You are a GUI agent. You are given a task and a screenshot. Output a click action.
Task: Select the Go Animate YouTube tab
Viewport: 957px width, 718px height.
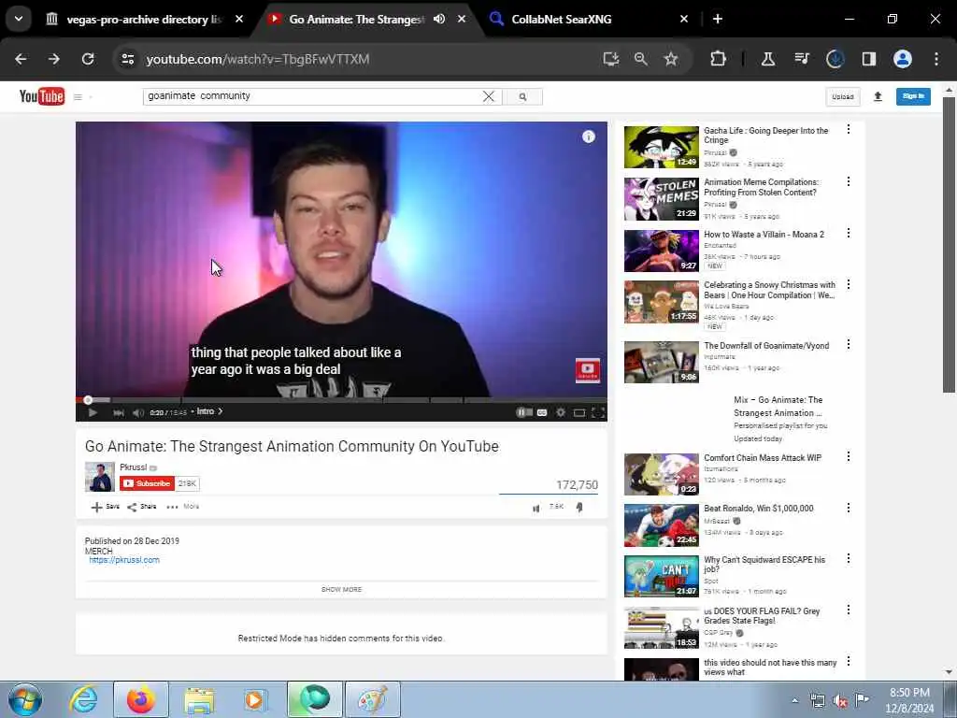click(357, 20)
